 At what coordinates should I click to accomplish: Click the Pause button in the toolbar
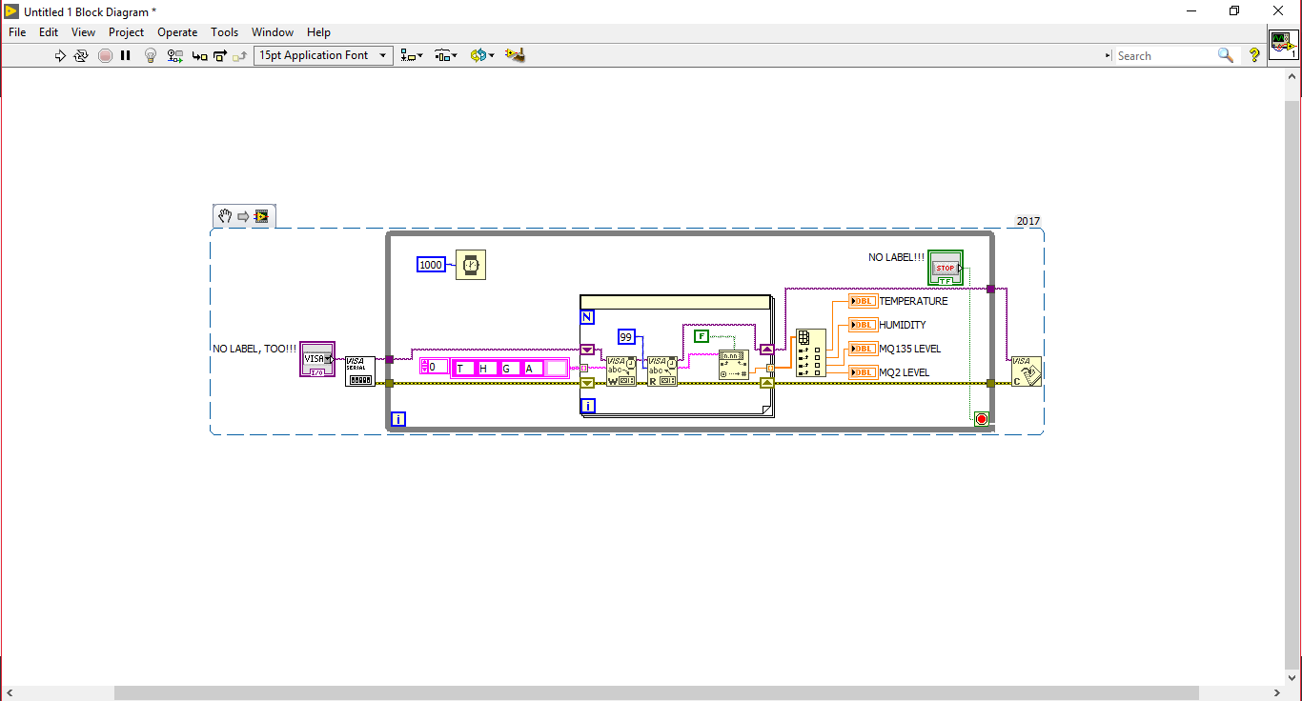click(x=125, y=56)
